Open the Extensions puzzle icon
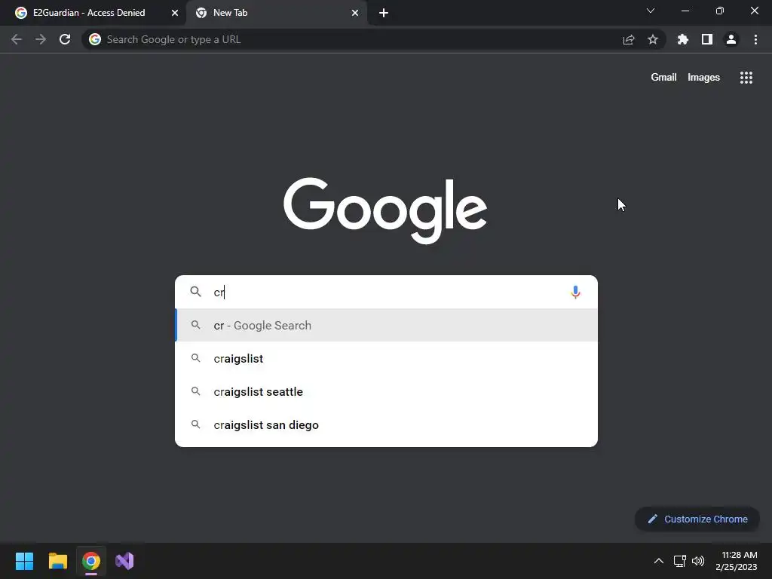Viewport: 772px width, 579px height. coord(683,39)
